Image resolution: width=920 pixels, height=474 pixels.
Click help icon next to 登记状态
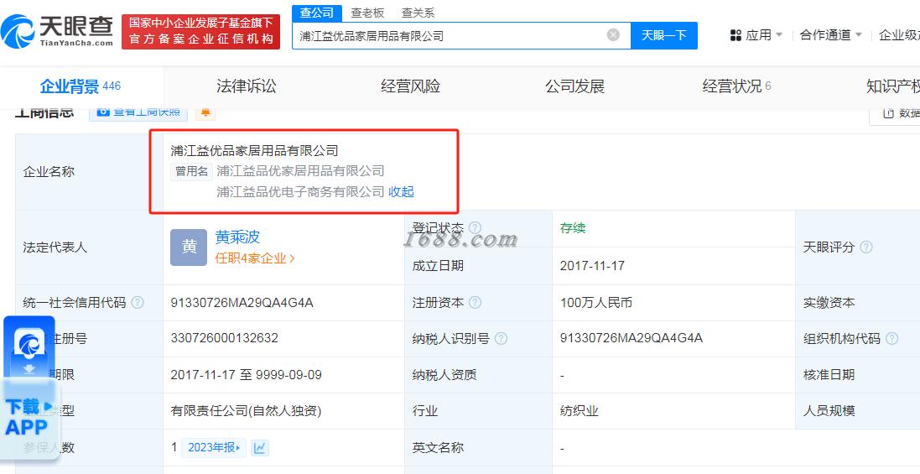[476, 227]
